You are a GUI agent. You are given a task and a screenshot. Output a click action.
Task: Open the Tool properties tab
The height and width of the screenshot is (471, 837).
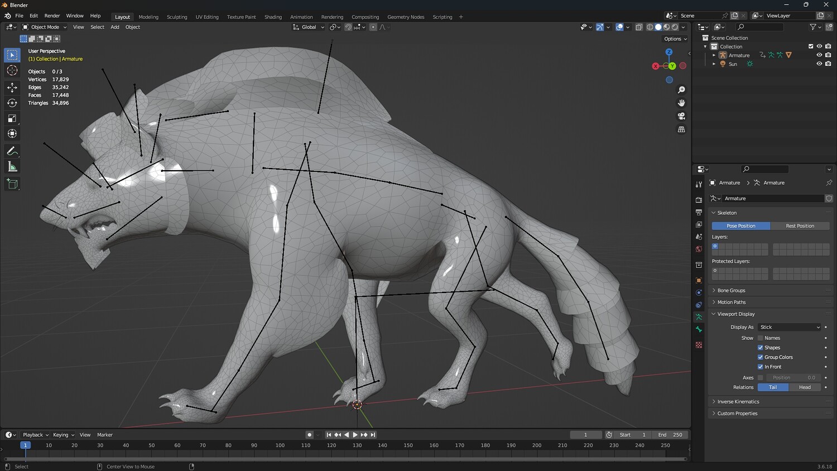pos(699,184)
